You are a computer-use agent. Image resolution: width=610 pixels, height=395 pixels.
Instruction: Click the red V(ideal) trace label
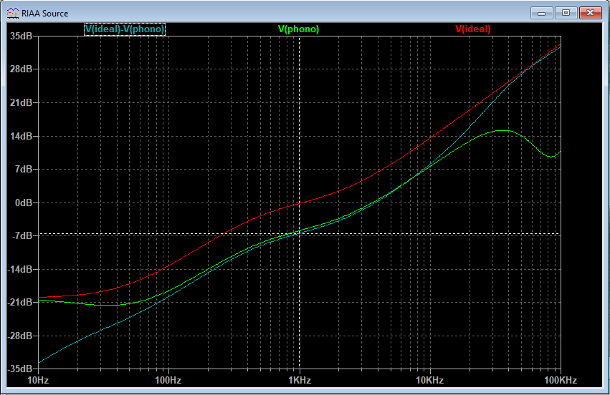(x=472, y=29)
